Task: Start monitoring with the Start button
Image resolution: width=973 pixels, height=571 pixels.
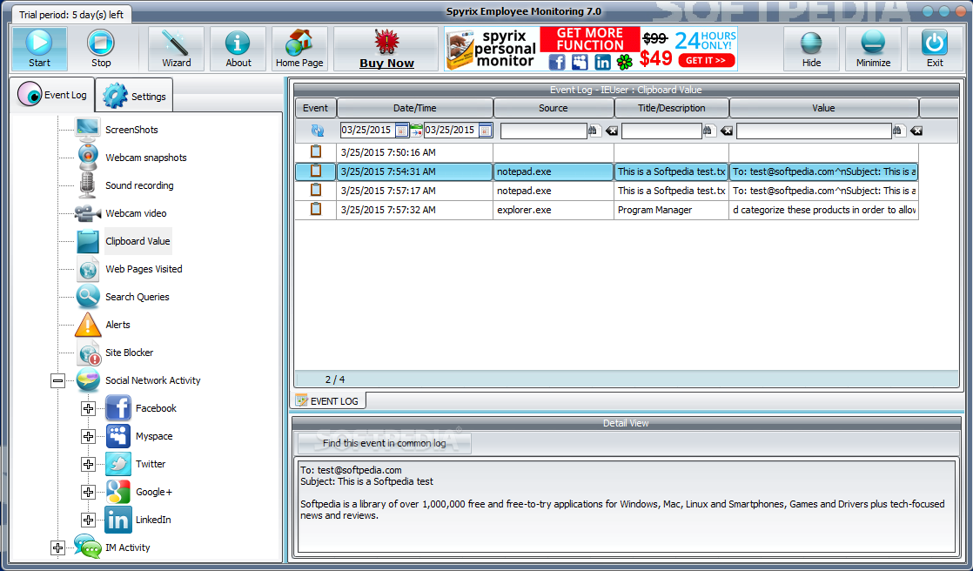Action: click(40, 49)
